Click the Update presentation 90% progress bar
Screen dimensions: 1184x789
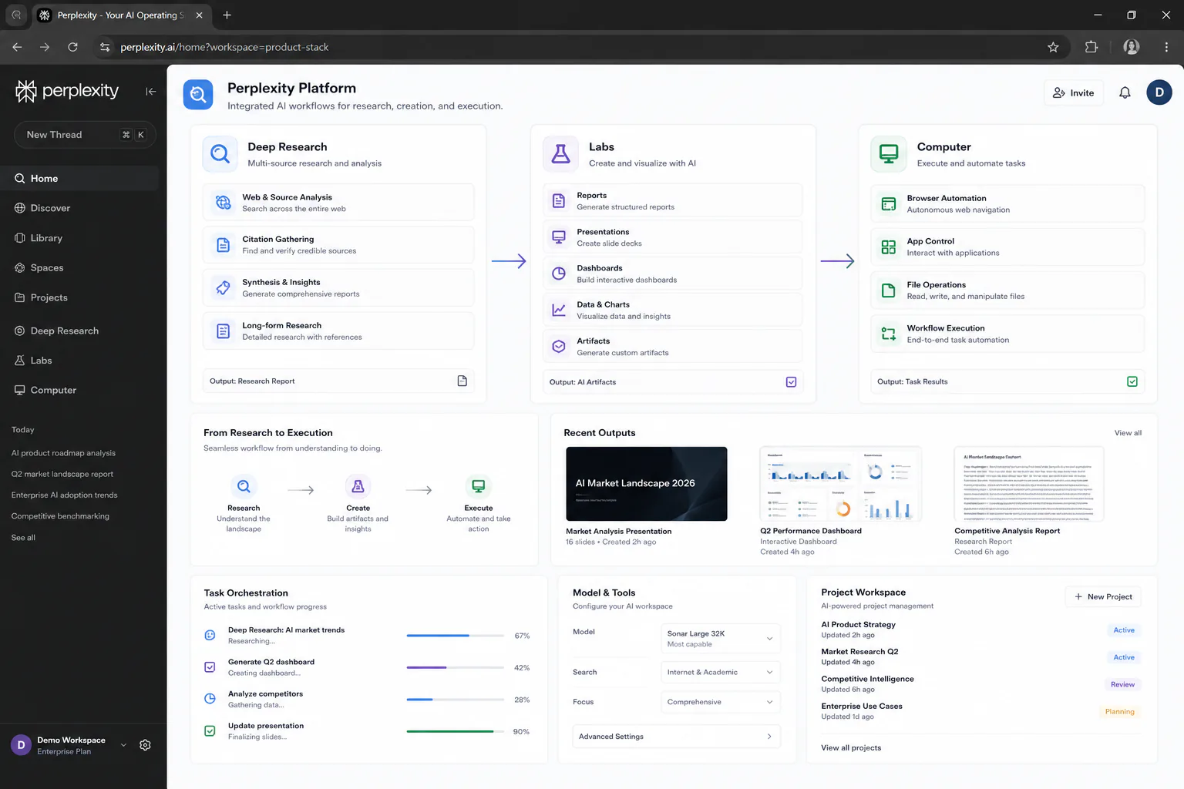[x=456, y=731]
